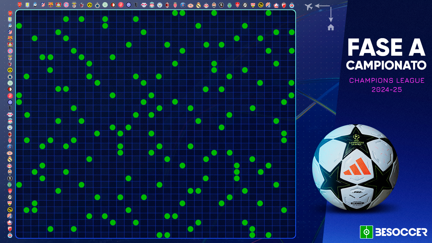Select the Atalanta crest in the top row
The image size is (432, 243).
[x=35, y=5]
